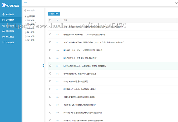The height and width of the screenshot is (122, 178).
Task: Select 房产新闻 in the category tree
Action: (x=31, y=40)
